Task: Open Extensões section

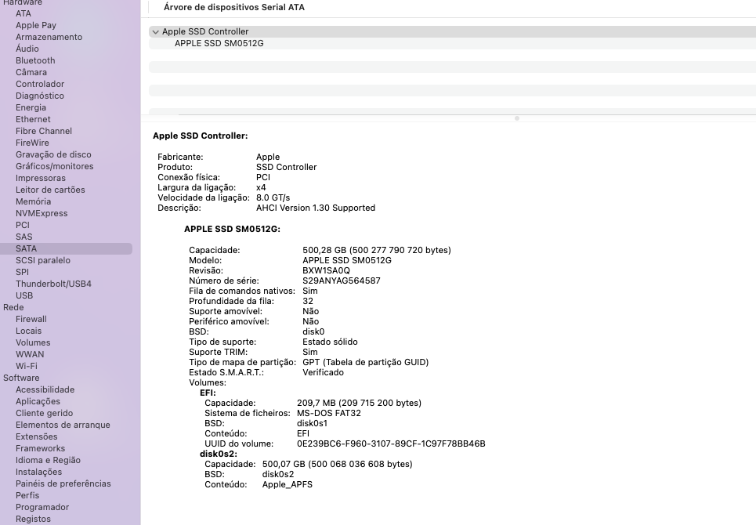Action: point(36,436)
